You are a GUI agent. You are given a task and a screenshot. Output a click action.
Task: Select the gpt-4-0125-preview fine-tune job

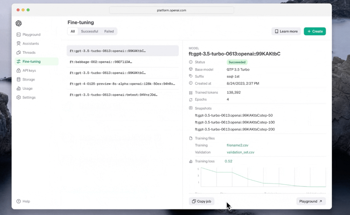122,84
